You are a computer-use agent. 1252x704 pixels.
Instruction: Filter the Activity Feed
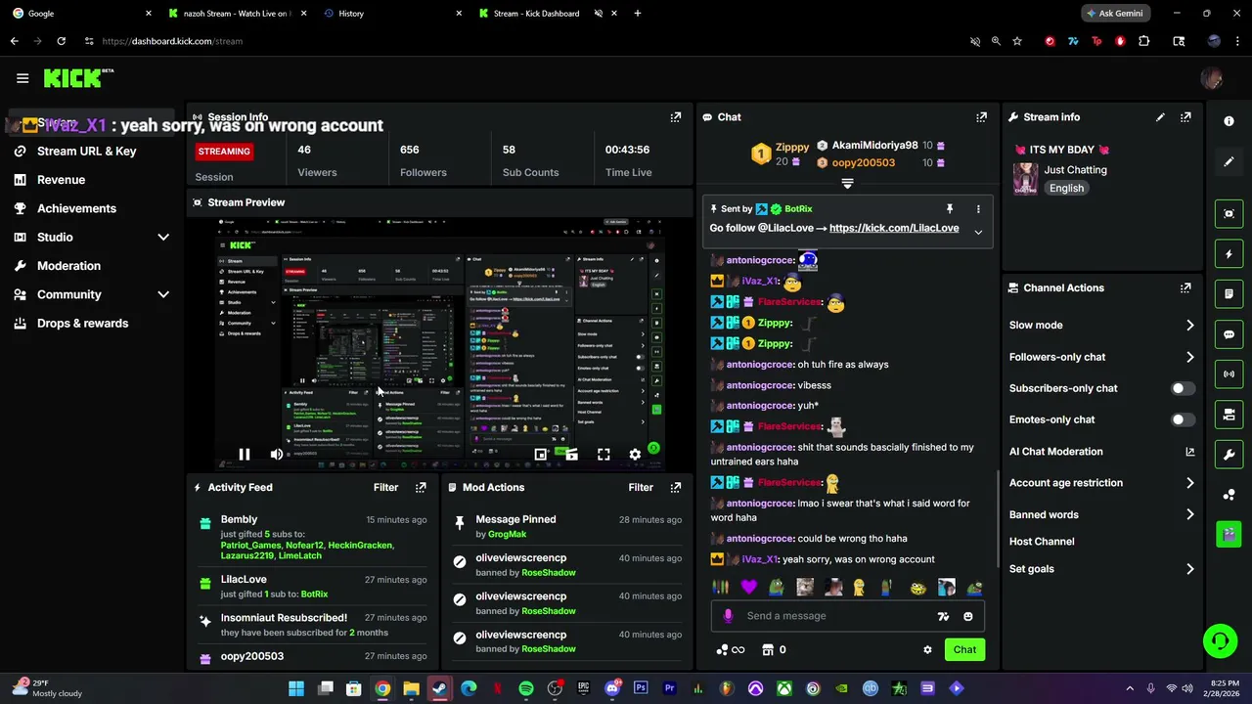coord(385,487)
